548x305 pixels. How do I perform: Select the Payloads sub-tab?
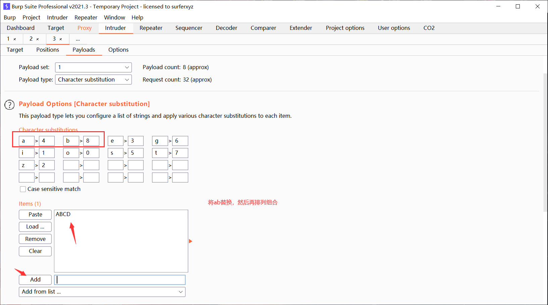84,50
